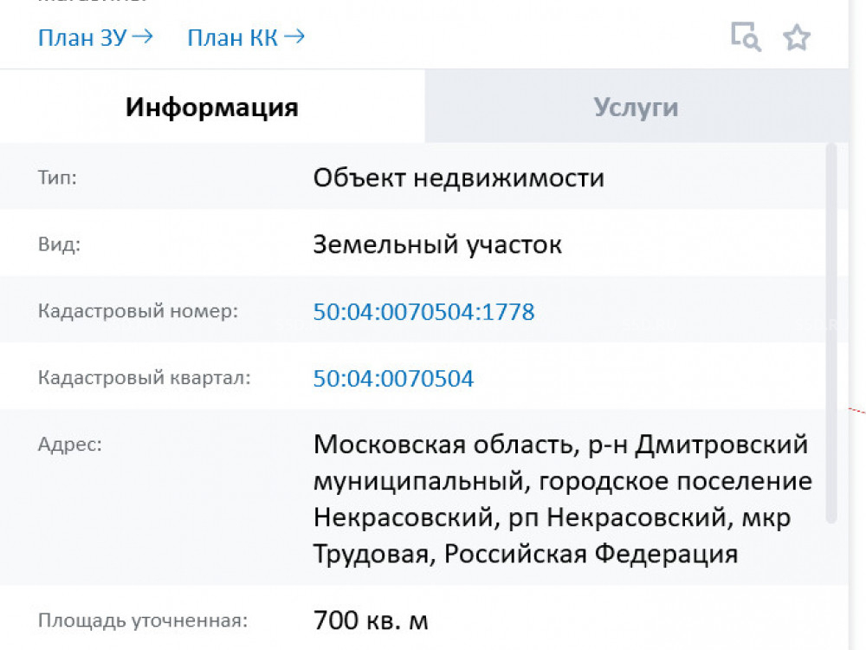Click the info panel vertical scrollbar
This screenshot has width=866, height=650.
point(831,334)
